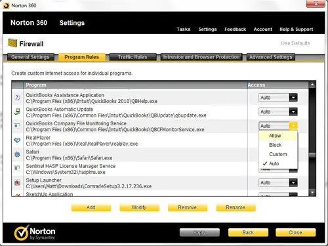This screenshot has height=246, width=328.
Task: Click the Setup Launcher star icon
Action: click(17, 182)
